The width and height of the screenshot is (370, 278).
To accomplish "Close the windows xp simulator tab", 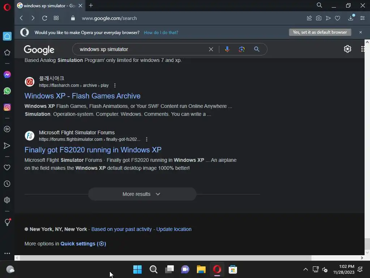I will pyautogui.click(x=81, y=6).
